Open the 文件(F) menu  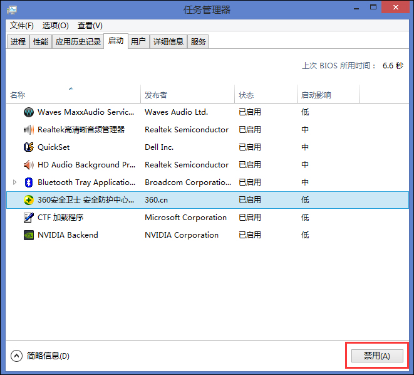tap(22, 26)
